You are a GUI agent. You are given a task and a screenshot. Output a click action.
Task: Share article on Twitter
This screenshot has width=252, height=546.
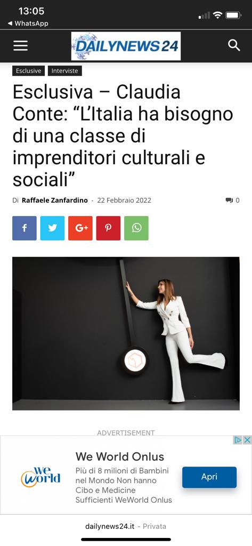pos(52,228)
